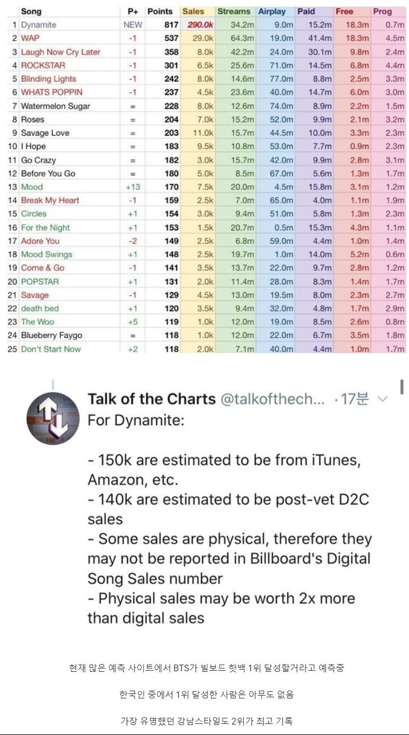
Task: Click the Paid column header
Action: point(306,11)
